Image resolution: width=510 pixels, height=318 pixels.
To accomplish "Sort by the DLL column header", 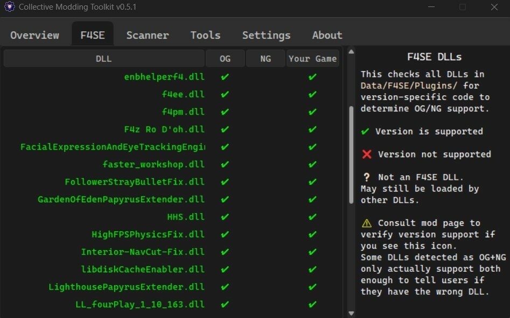I will click(104, 59).
